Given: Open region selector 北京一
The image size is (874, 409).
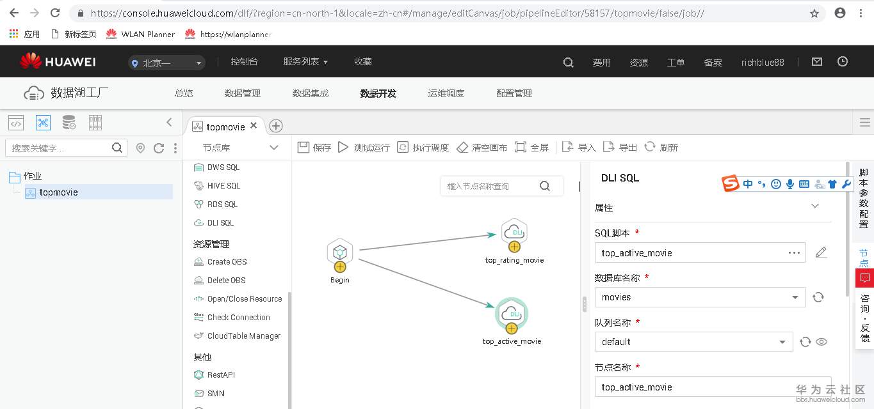Looking at the screenshot, I should coord(166,63).
